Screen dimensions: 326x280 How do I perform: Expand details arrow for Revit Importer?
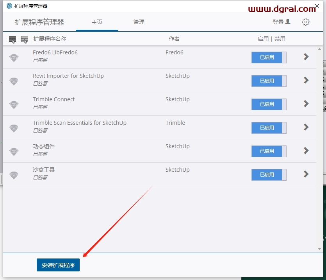[306, 80]
